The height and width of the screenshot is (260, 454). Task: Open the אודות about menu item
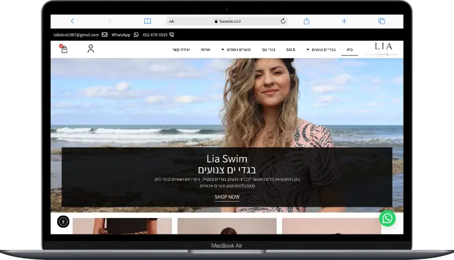[x=205, y=50]
